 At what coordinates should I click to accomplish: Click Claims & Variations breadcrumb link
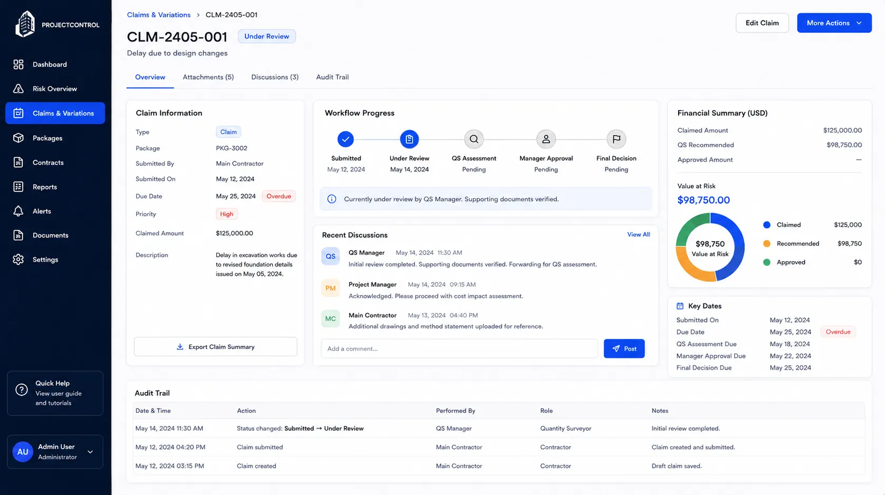[x=159, y=15]
